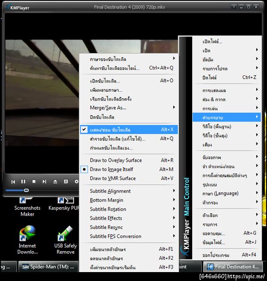Viewport: 267px width, 281px height.
Task: Open USB Safely Remove desktop icon
Action: pos(65,240)
